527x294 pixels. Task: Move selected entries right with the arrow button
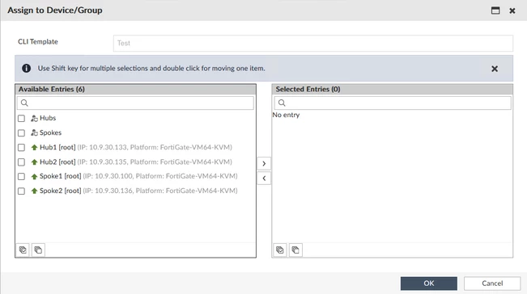coord(264,164)
